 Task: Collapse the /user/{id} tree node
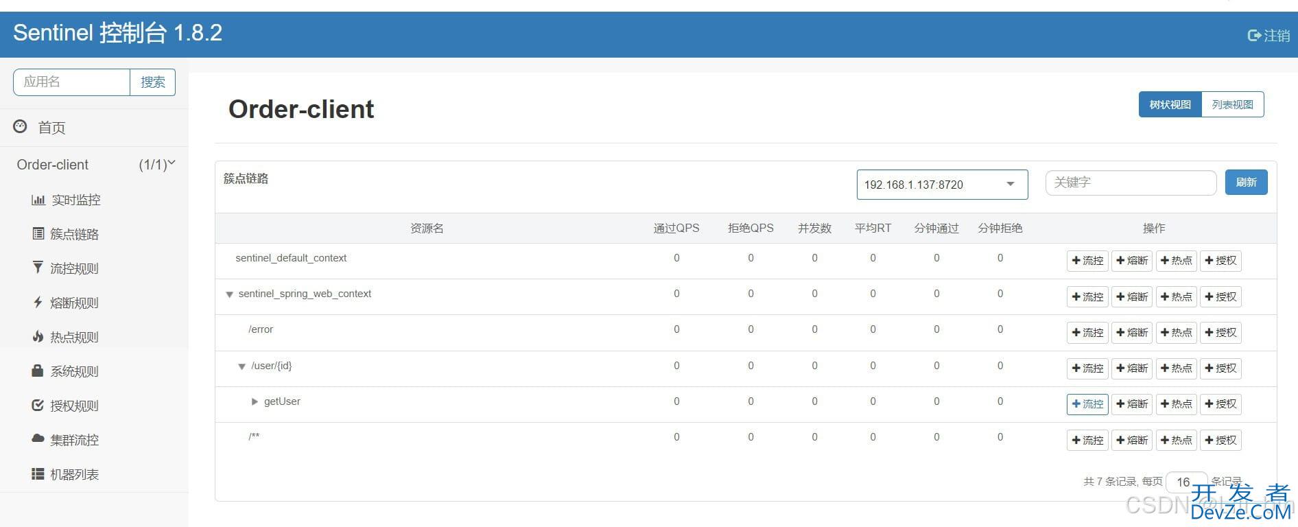click(x=241, y=366)
